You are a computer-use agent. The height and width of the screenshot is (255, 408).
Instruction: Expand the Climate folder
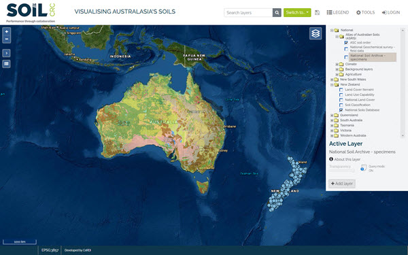(337, 65)
